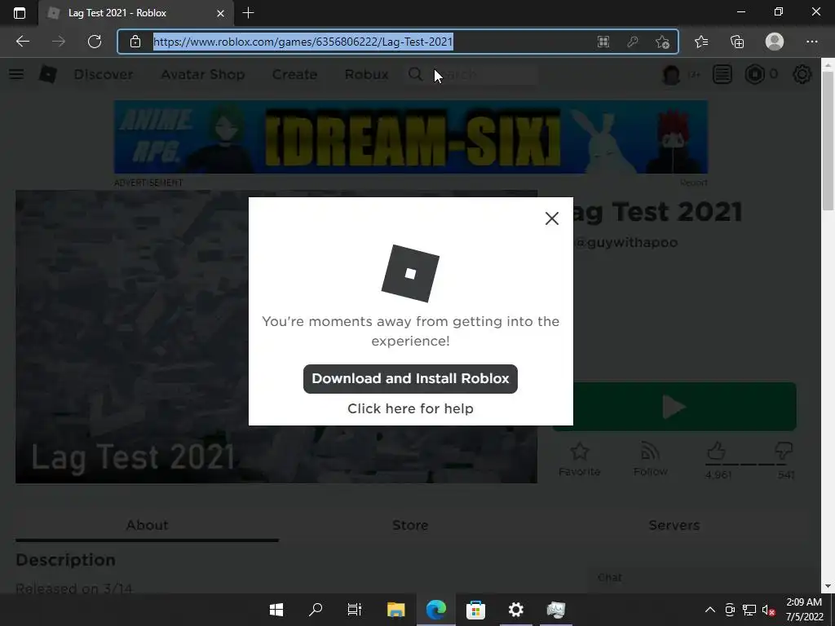Open Collections in Edge
Screen dimensions: 835x626
pos(737,42)
